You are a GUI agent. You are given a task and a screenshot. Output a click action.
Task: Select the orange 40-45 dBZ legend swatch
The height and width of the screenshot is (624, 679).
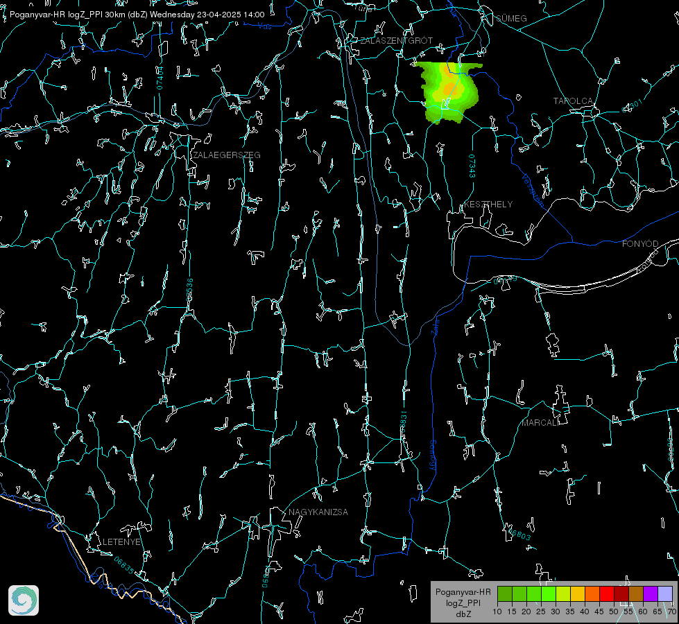click(592, 593)
